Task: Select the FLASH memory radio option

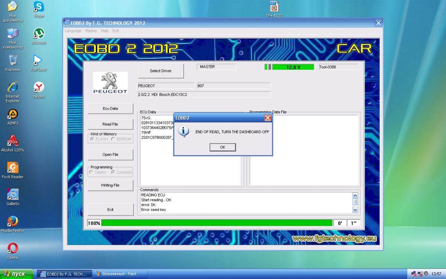Action: (x=99, y=139)
